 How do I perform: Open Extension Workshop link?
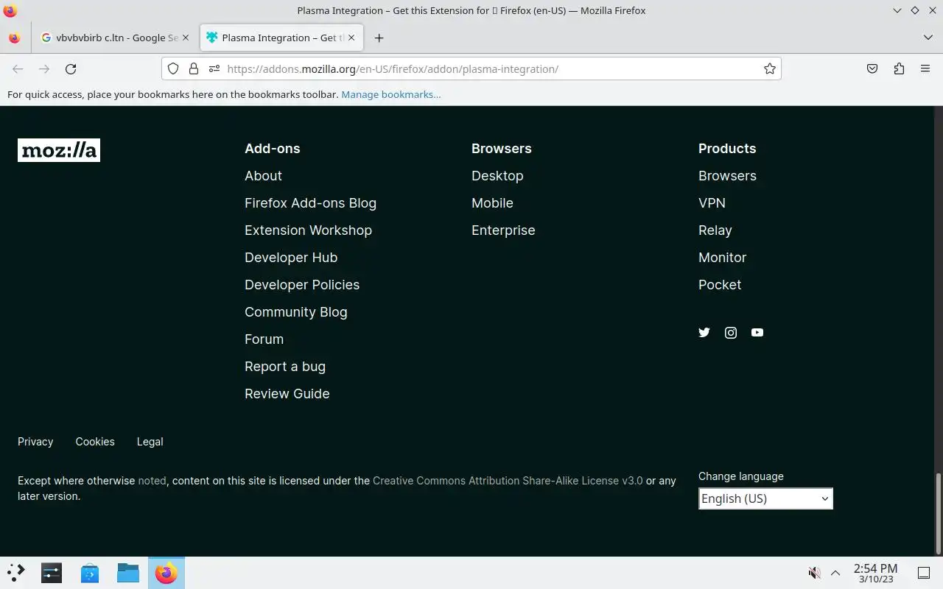coord(308,230)
